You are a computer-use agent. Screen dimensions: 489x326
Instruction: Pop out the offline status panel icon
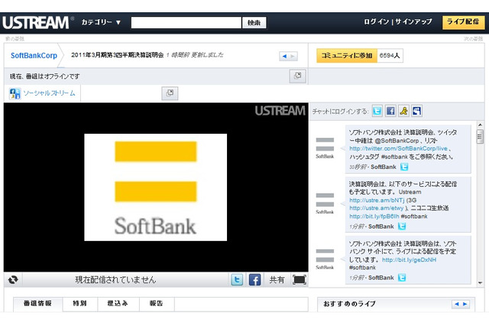(297, 76)
